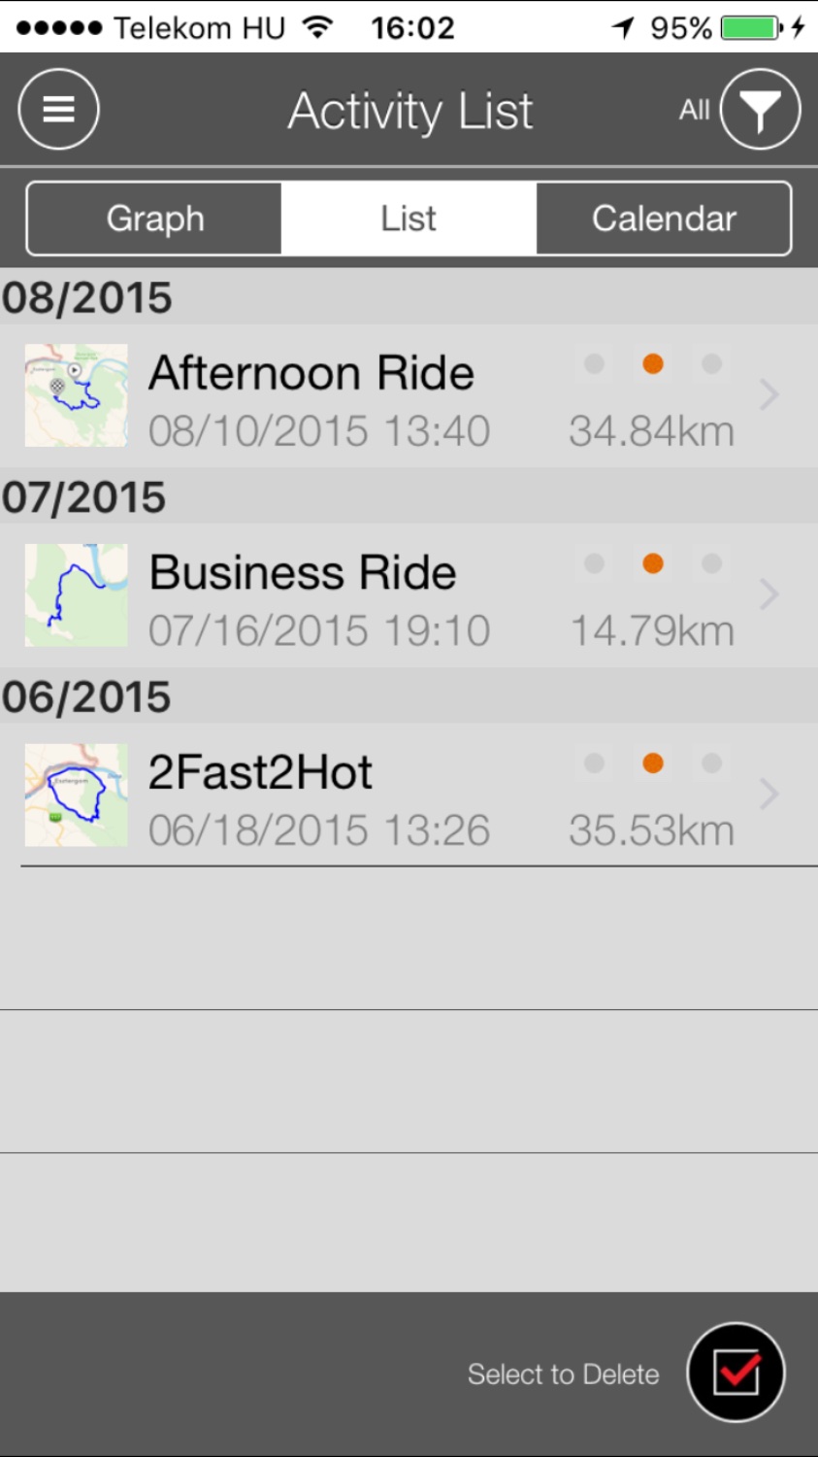Tap the first grey dot on 2Fast2Hot
This screenshot has height=1457, width=818.
(x=595, y=763)
